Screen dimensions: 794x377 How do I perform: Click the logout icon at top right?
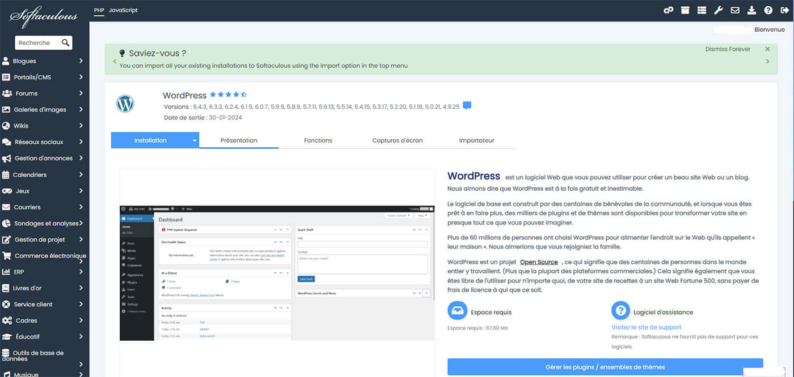(x=784, y=10)
